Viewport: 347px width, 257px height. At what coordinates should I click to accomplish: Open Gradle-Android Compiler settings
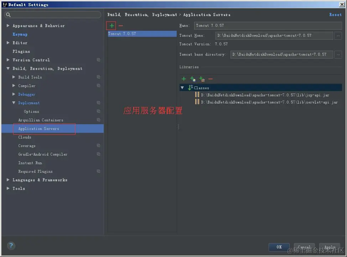click(x=43, y=154)
